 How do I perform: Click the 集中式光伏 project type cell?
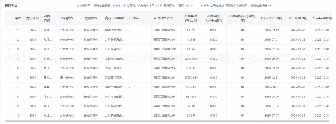point(67,78)
